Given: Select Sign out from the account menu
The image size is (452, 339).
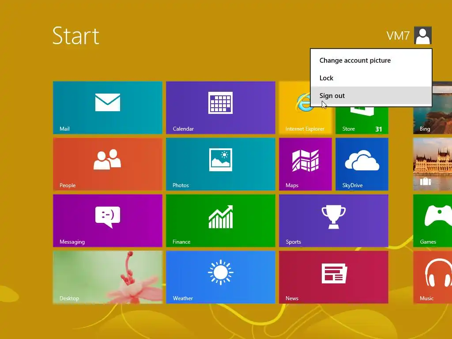Looking at the screenshot, I should 371,95.
